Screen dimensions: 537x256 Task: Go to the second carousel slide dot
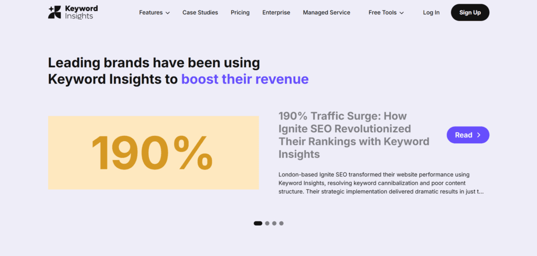[x=267, y=223]
